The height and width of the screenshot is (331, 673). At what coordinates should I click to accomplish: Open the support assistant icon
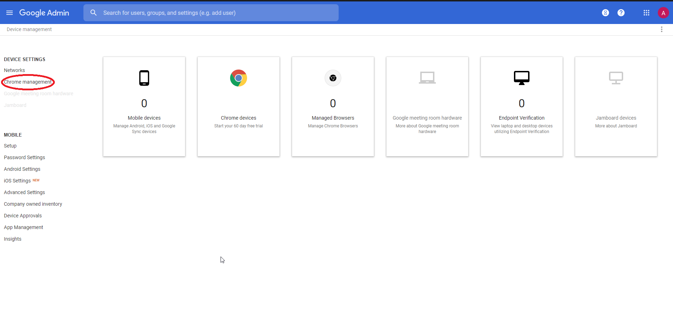tap(605, 13)
